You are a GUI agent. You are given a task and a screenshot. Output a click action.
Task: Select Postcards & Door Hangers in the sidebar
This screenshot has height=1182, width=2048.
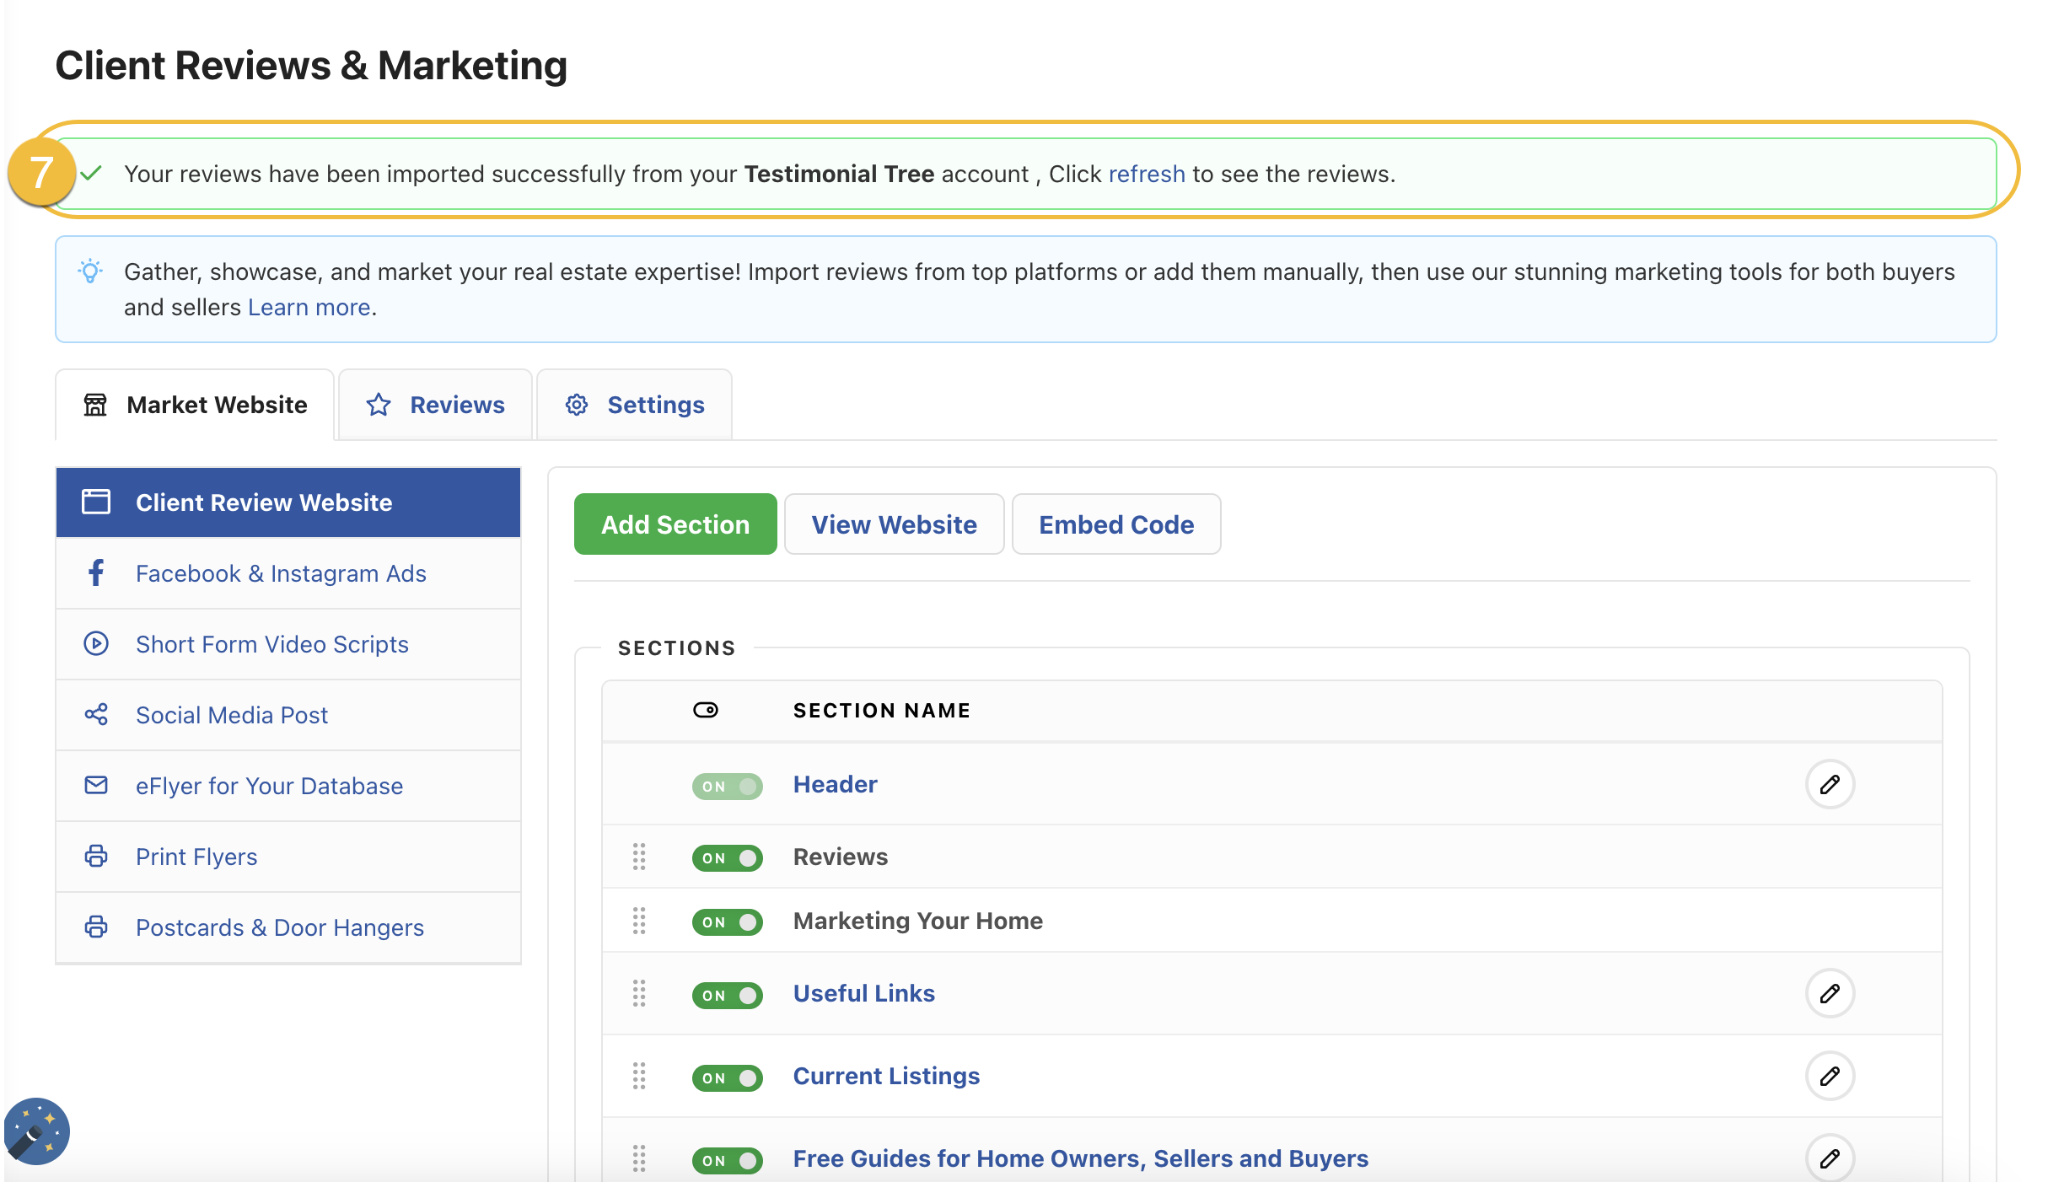point(280,927)
